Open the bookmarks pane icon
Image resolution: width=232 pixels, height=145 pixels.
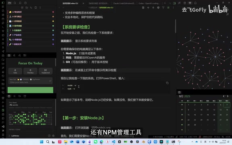tap(20, 3)
